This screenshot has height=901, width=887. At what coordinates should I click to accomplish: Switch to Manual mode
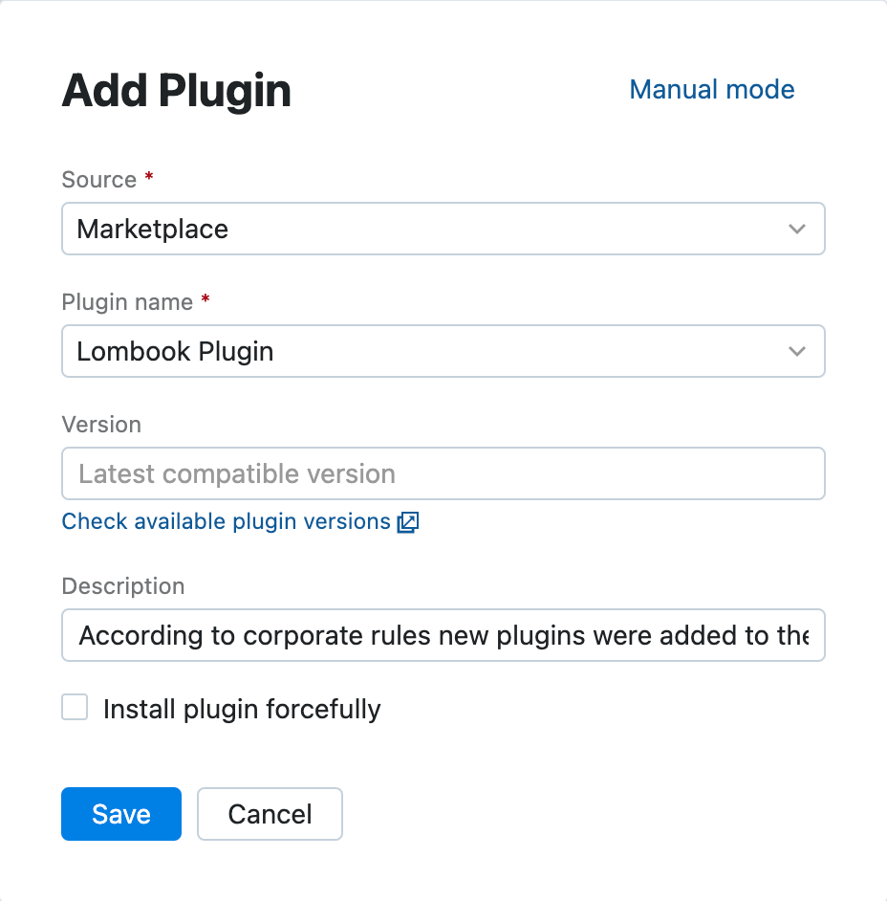point(711,89)
